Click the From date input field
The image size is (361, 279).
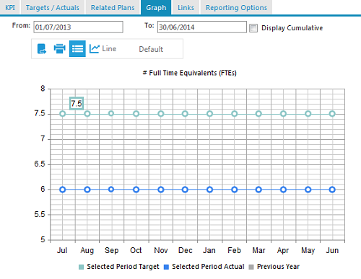[x=78, y=27]
